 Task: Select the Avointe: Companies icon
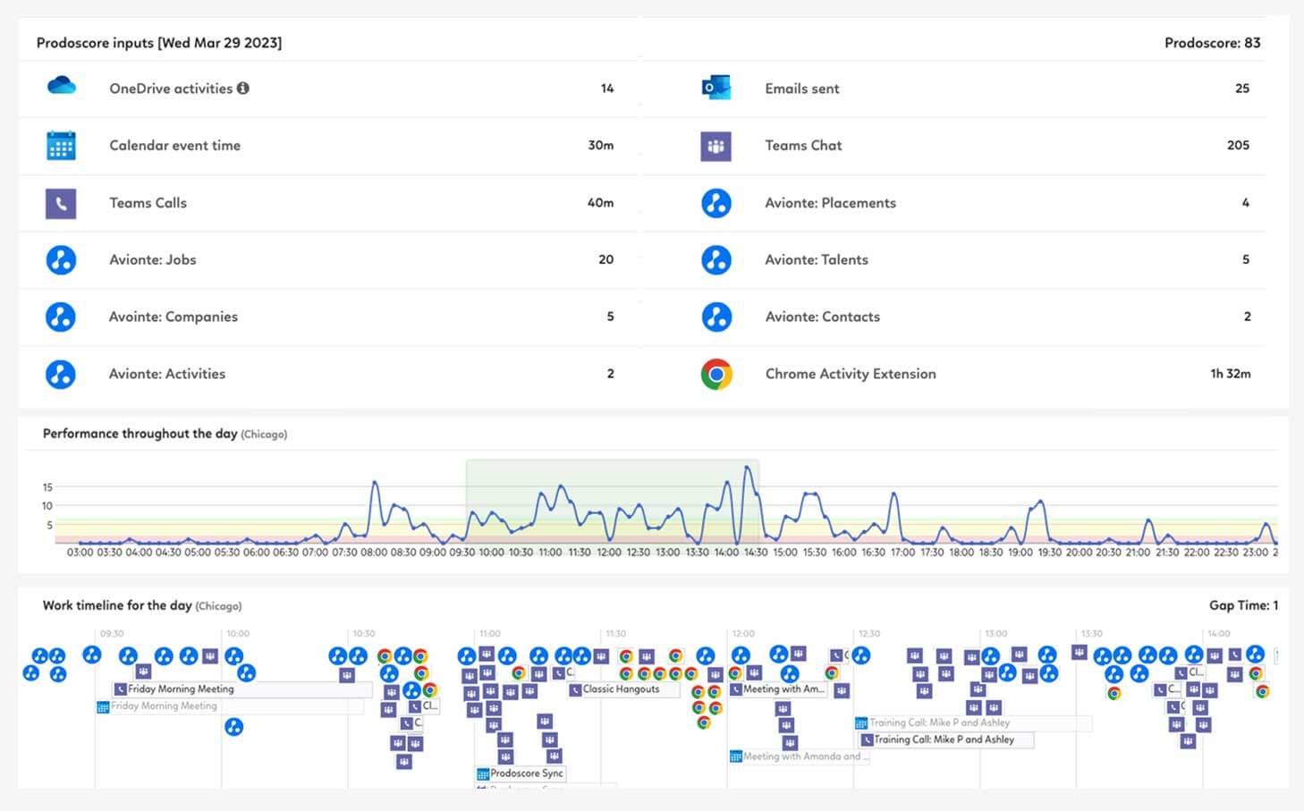click(61, 317)
